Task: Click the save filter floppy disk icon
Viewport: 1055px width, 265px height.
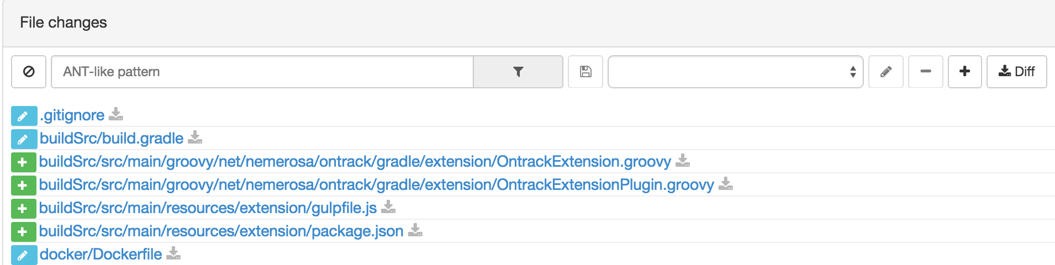Action: click(585, 72)
